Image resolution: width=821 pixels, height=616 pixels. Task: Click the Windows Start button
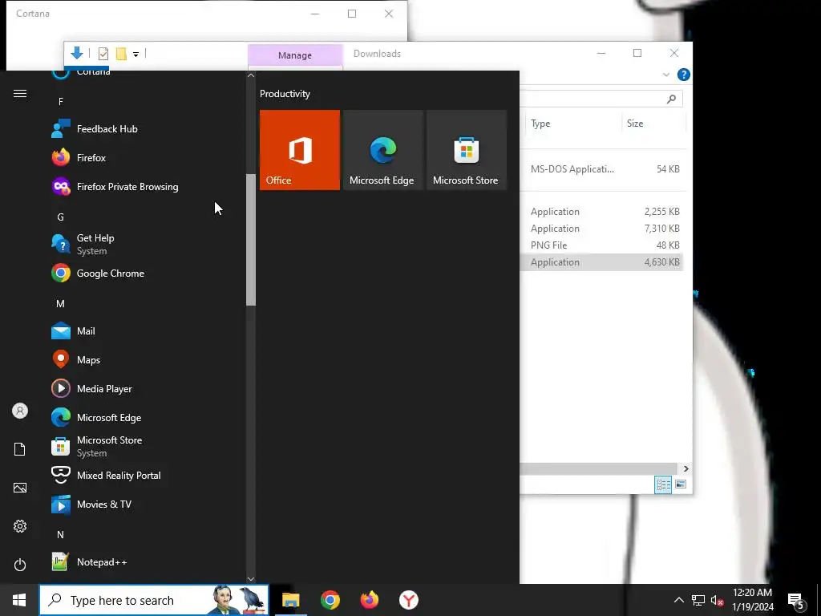19,600
